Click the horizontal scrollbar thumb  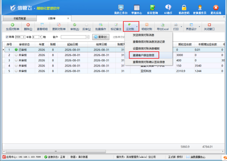pos(56,152)
